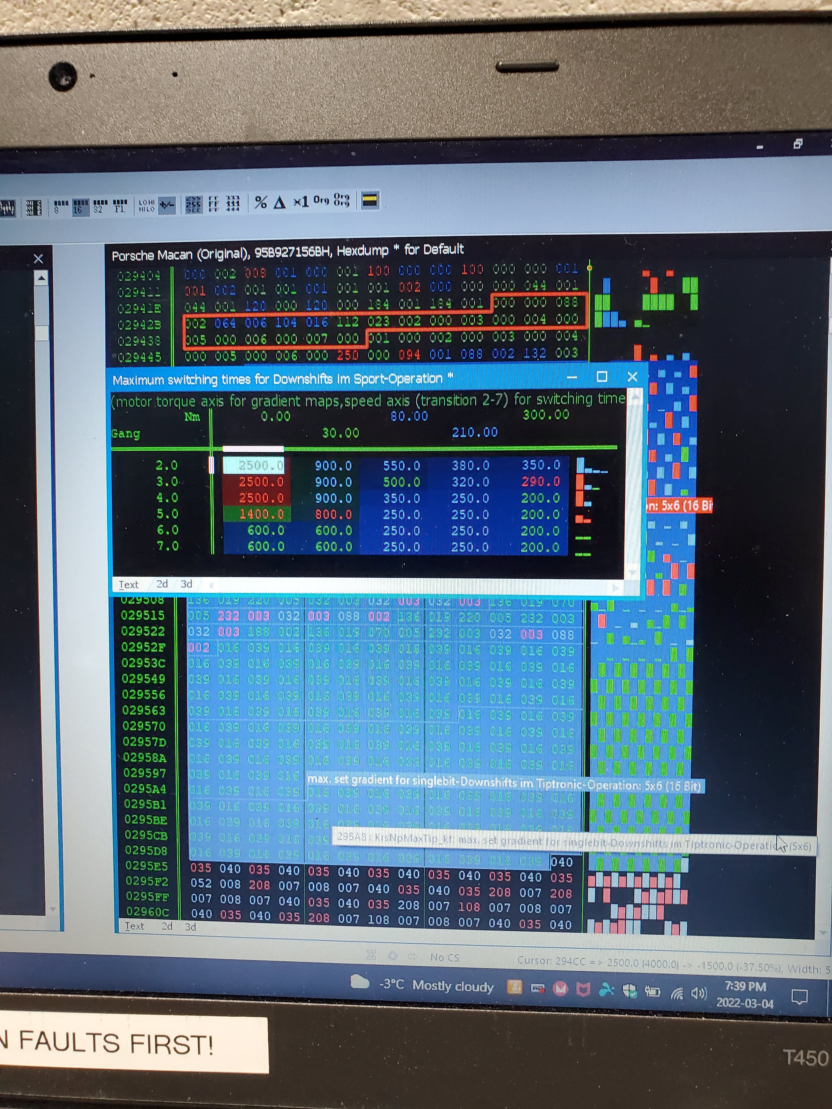This screenshot has width=832, height=1109.
Task: Click the percent difference icon
Action: (260, 202)
